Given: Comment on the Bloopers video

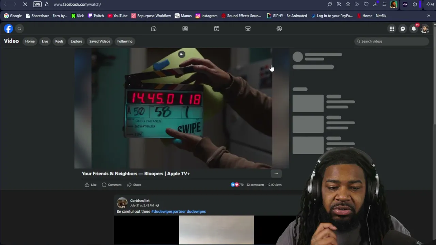Looking at the screenshot, I should (112, 185).
